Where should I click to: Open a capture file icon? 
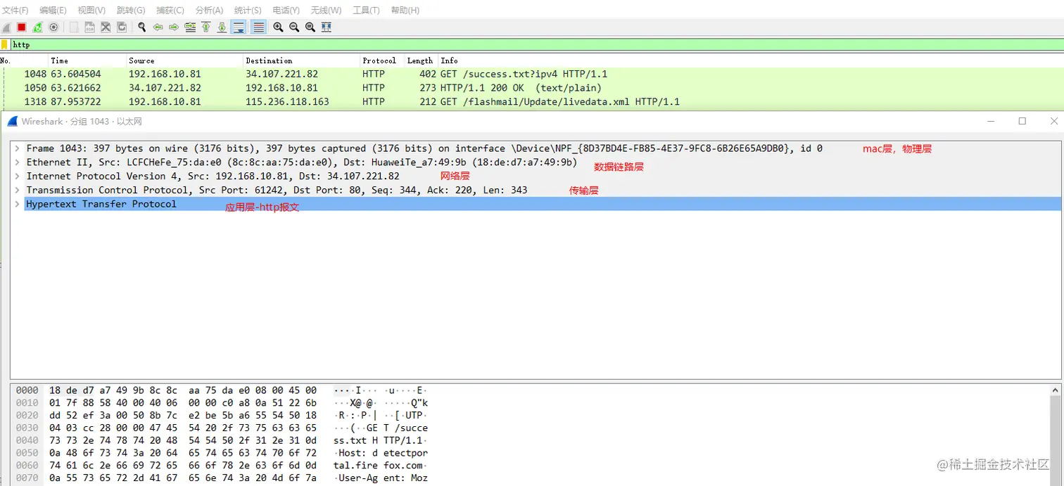coord(74,27)
